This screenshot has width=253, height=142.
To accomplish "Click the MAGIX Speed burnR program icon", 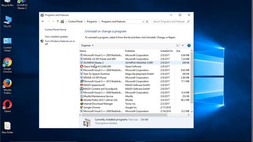I will pos(81,85).
